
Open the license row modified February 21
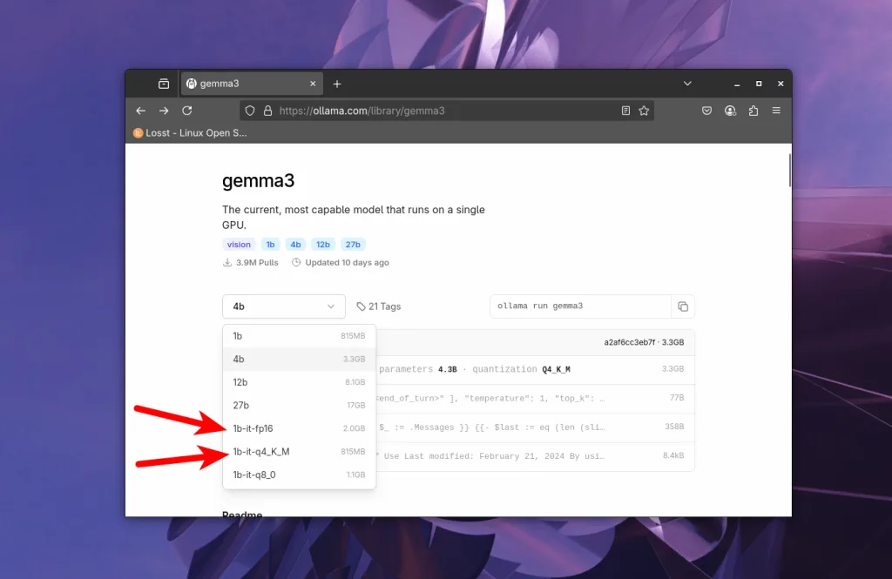[x=536, y=457]
